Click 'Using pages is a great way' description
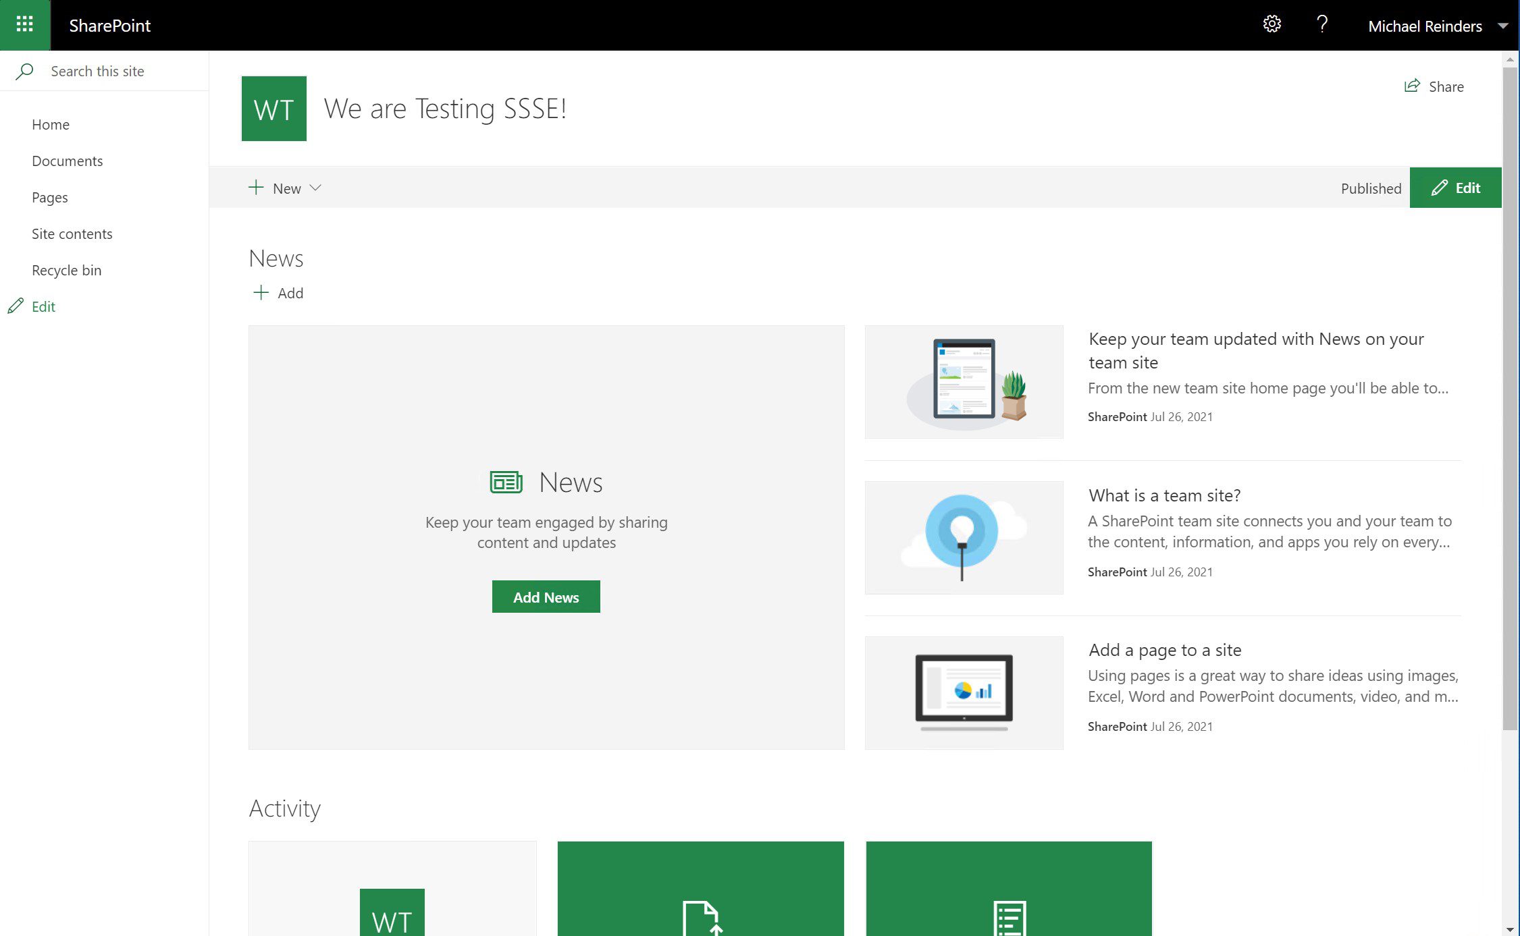The image size is (1520, 936). pos(1273,686)
